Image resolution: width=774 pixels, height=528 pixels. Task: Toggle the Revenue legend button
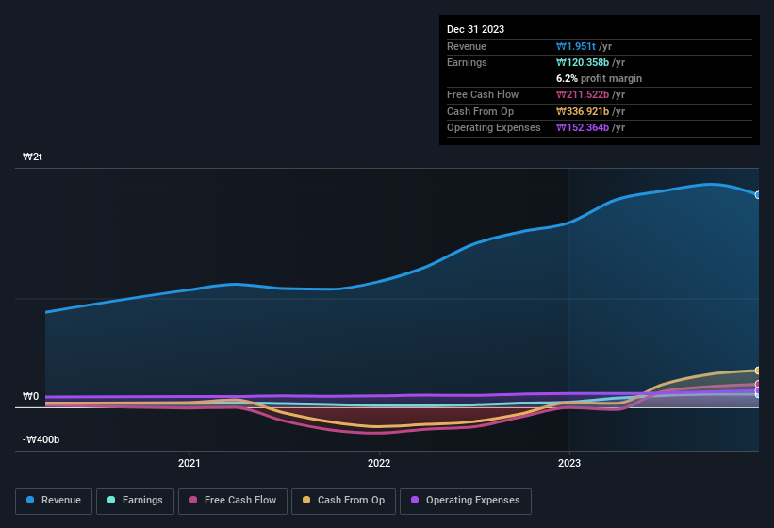(54, 502)
